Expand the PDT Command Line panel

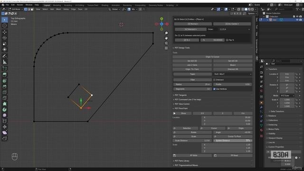click(x=188, y=100)
